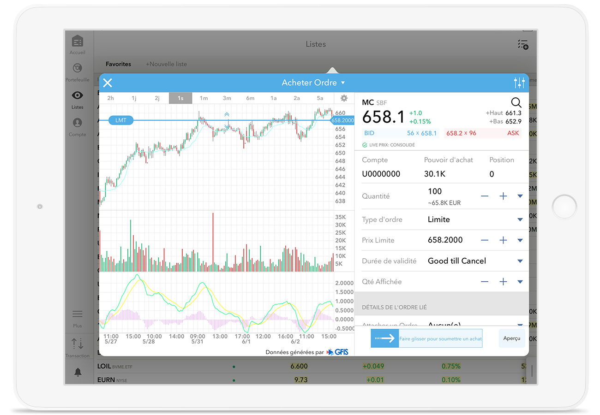This screenshot has width=600, height=415.
Task: Open the Transaction arrows icon
Action: pyautogui.click(x=78, y=344)
